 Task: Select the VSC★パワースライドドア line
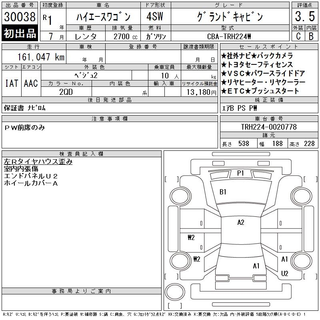click(x=263, y=73)
